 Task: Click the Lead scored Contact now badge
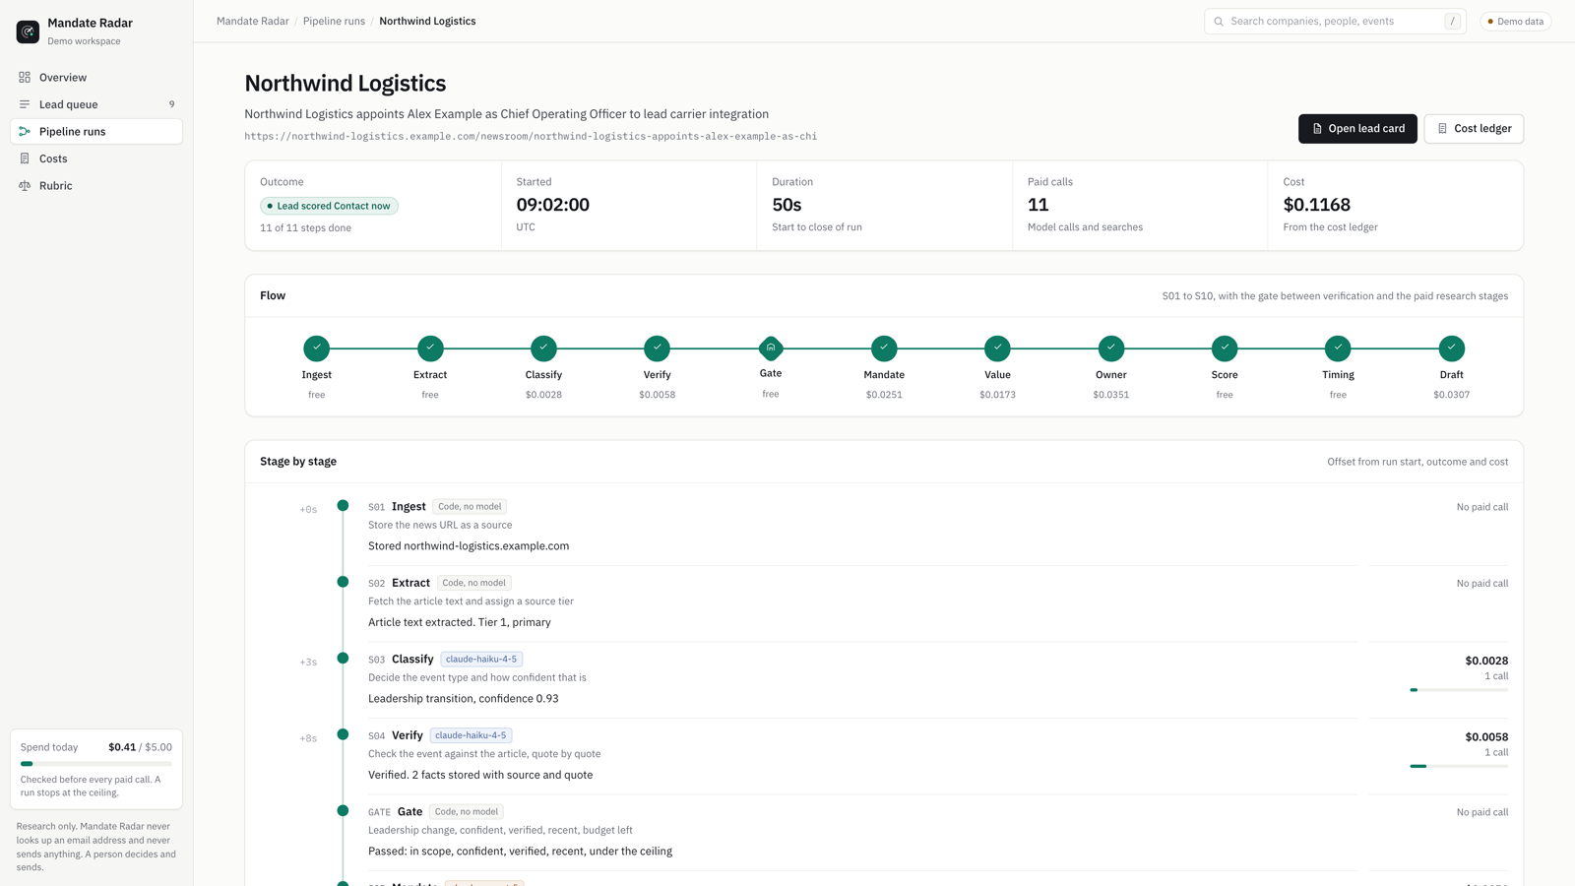(329, 206)
